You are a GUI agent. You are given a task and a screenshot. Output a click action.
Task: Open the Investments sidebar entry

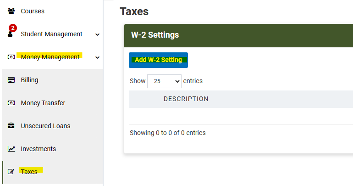38,149
